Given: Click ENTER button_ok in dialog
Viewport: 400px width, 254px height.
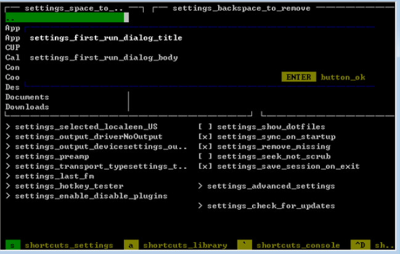Looking at the screenshot, I should coord(324,77).
